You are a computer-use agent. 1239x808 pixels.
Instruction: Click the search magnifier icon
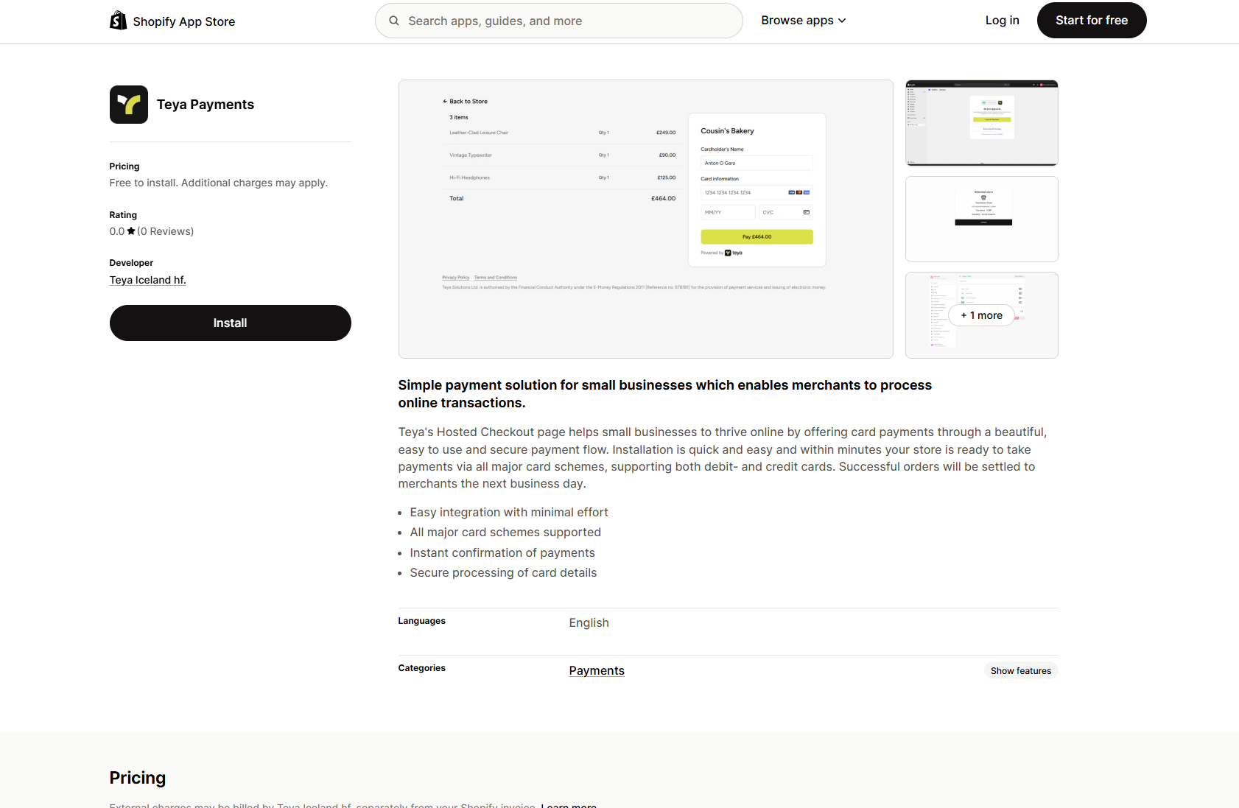(x=394, y=21)
